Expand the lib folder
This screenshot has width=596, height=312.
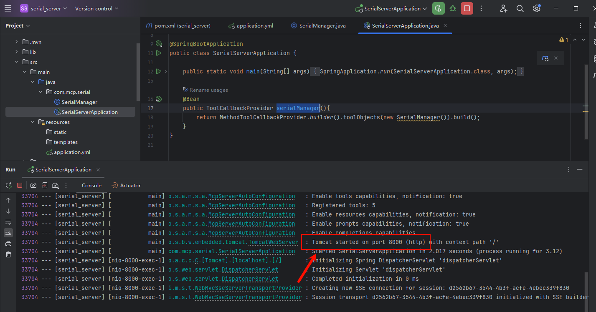tap(17, 52)
